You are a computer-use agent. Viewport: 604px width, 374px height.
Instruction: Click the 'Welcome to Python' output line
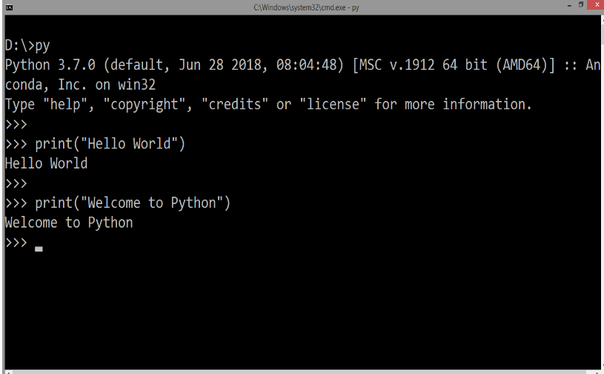coord(69,223)
